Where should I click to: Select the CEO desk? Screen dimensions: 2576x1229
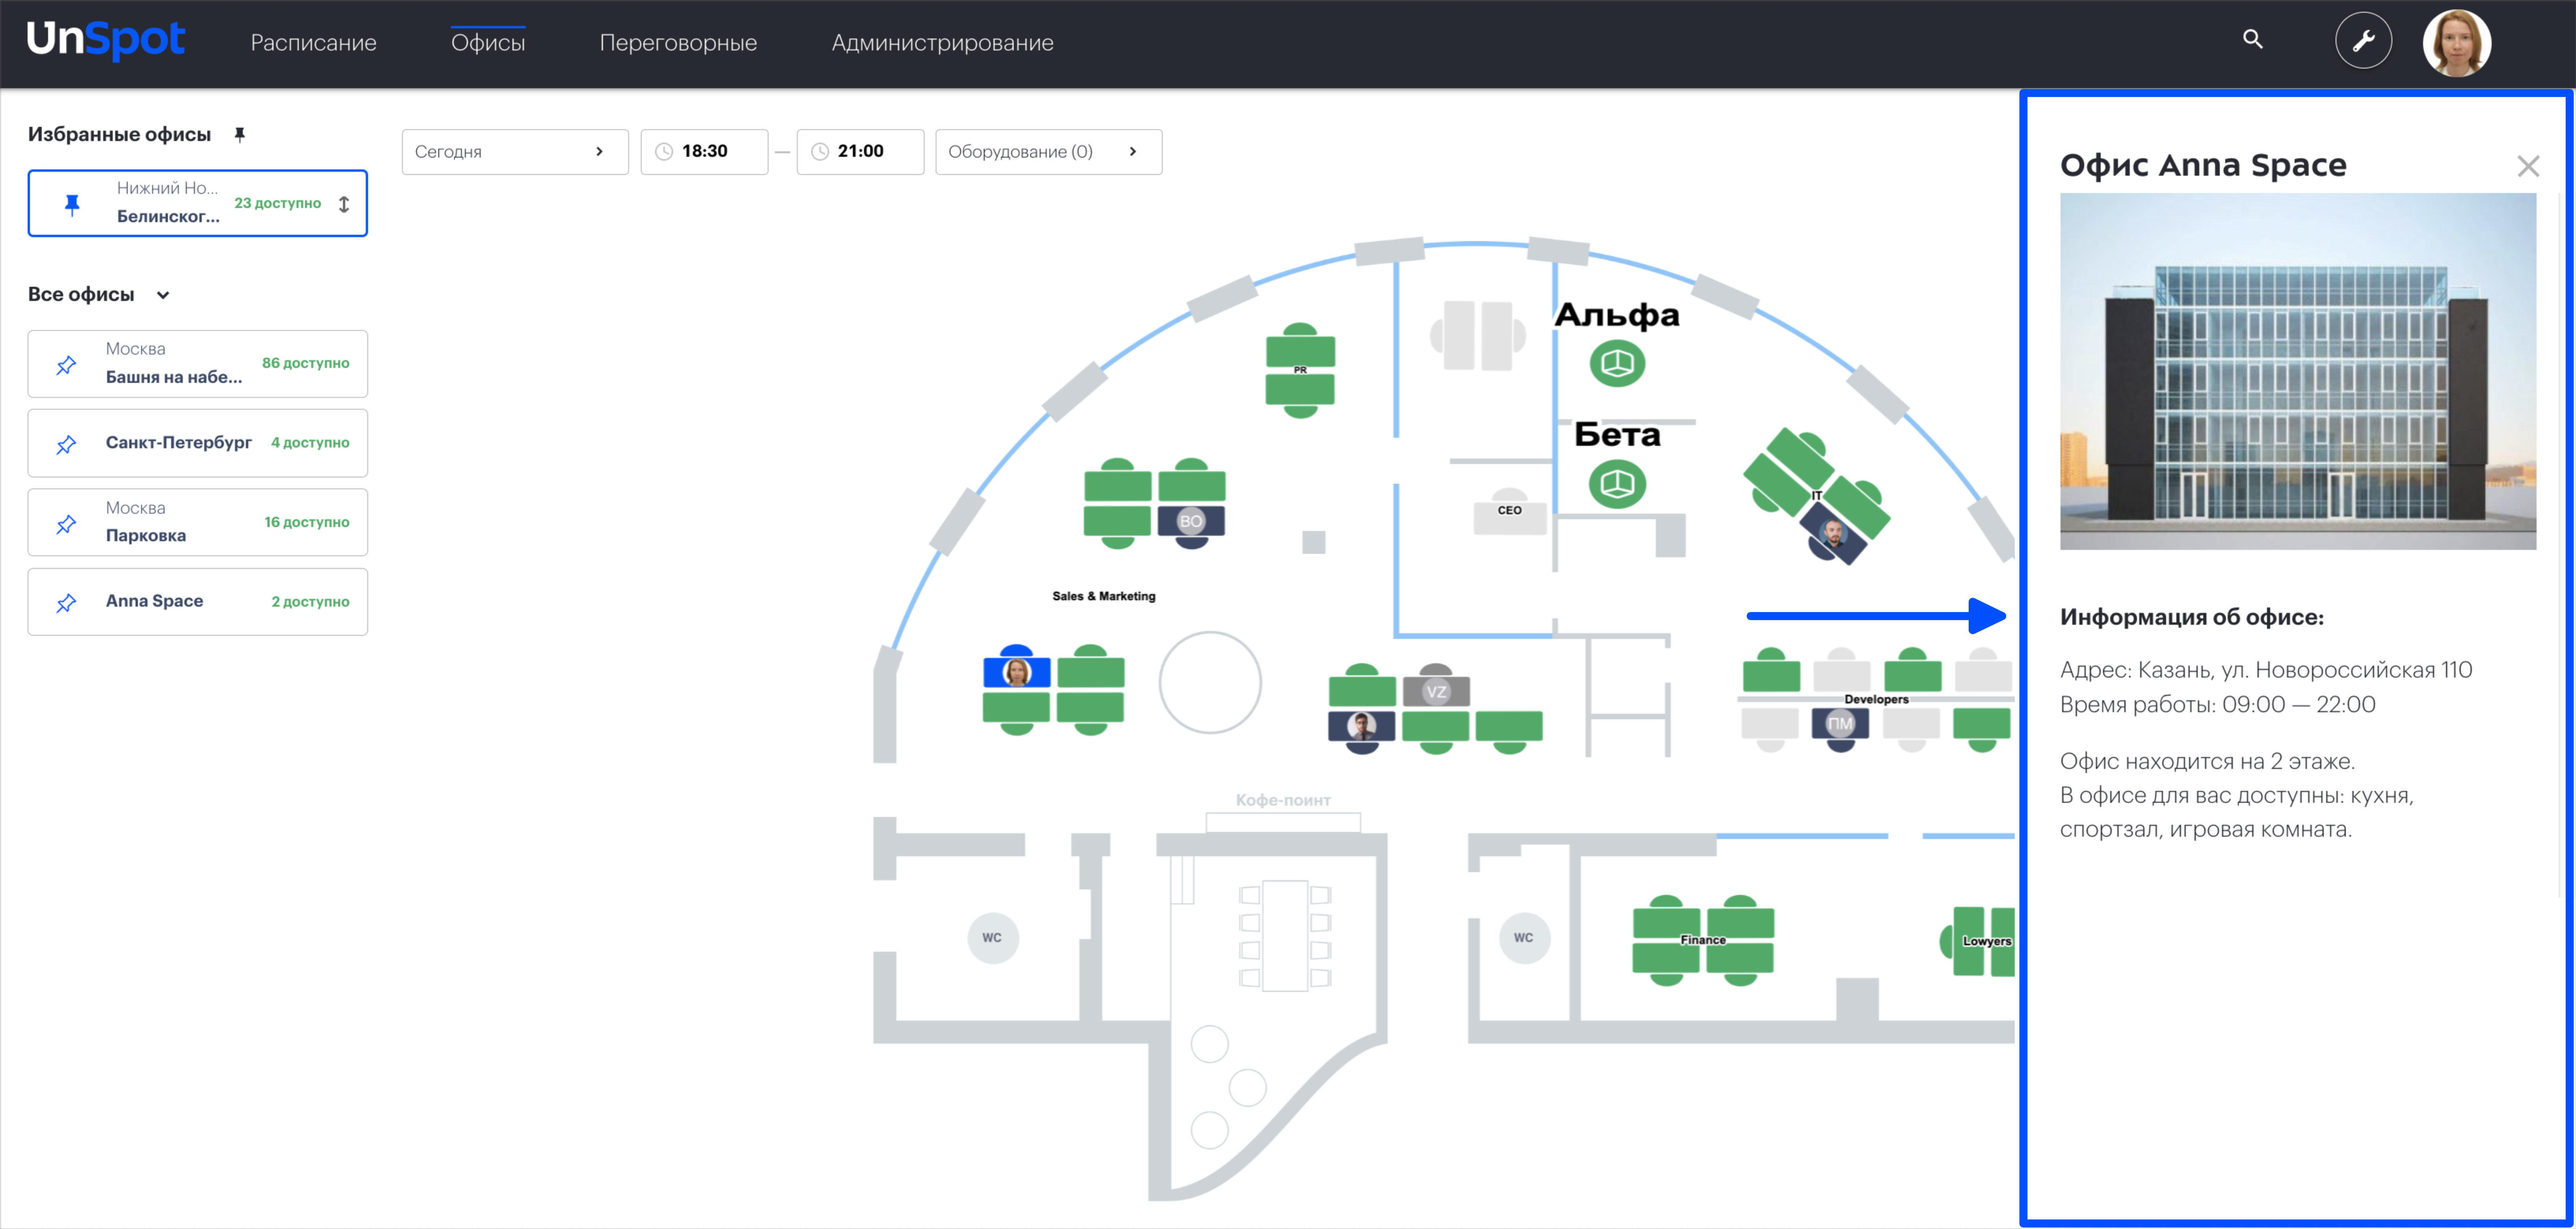click(x=1509, y=512)
